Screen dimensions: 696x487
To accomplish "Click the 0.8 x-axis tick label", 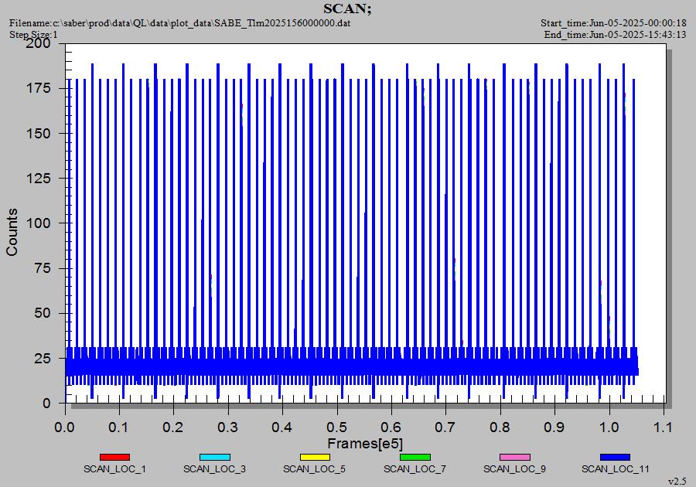I will [x=500, y=427].
